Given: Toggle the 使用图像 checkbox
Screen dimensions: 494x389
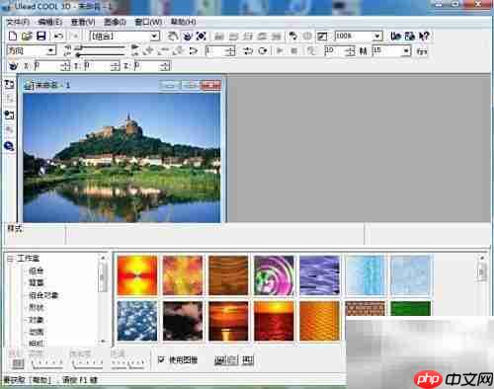Looking at the screenshot, I should click(x=161, y=359).
